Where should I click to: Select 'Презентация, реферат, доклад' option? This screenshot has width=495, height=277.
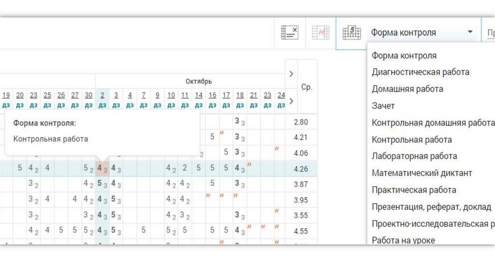tap(431, 207)
